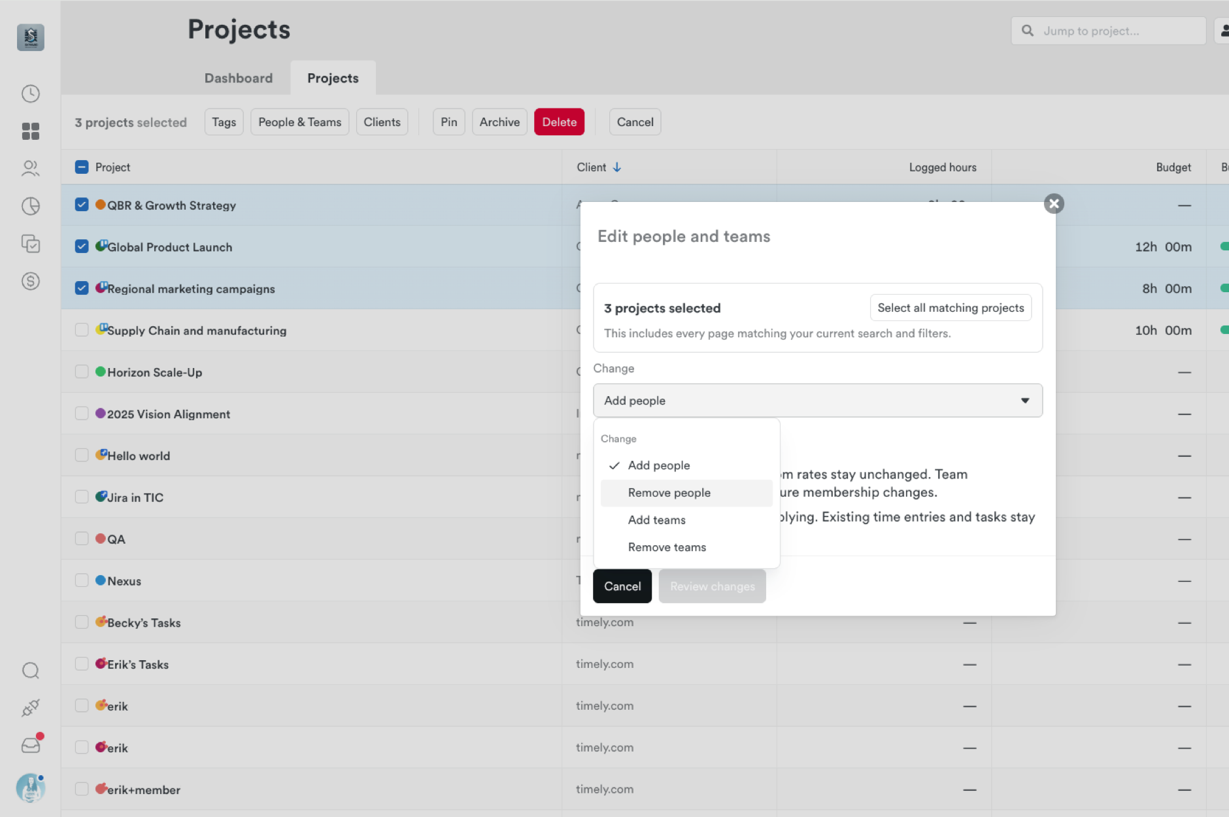Click the Archive bulk action button

tap(499, 122)
